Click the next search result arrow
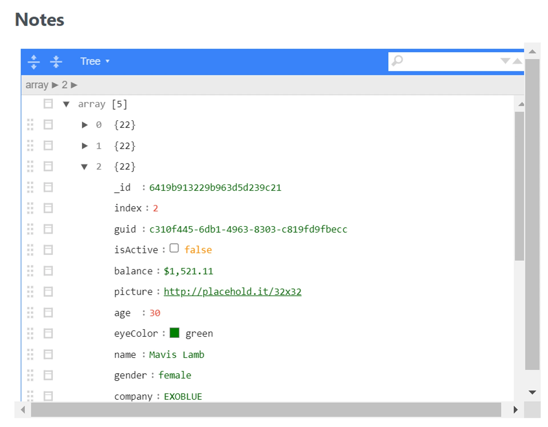 pos(505,61)
